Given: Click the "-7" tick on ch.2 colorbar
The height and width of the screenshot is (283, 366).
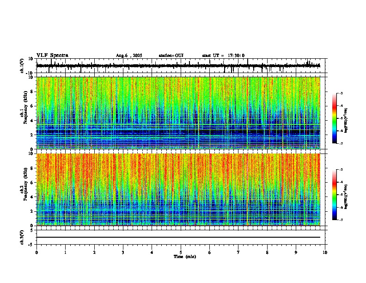Looking at the screenshot, I should click(341, 220).
